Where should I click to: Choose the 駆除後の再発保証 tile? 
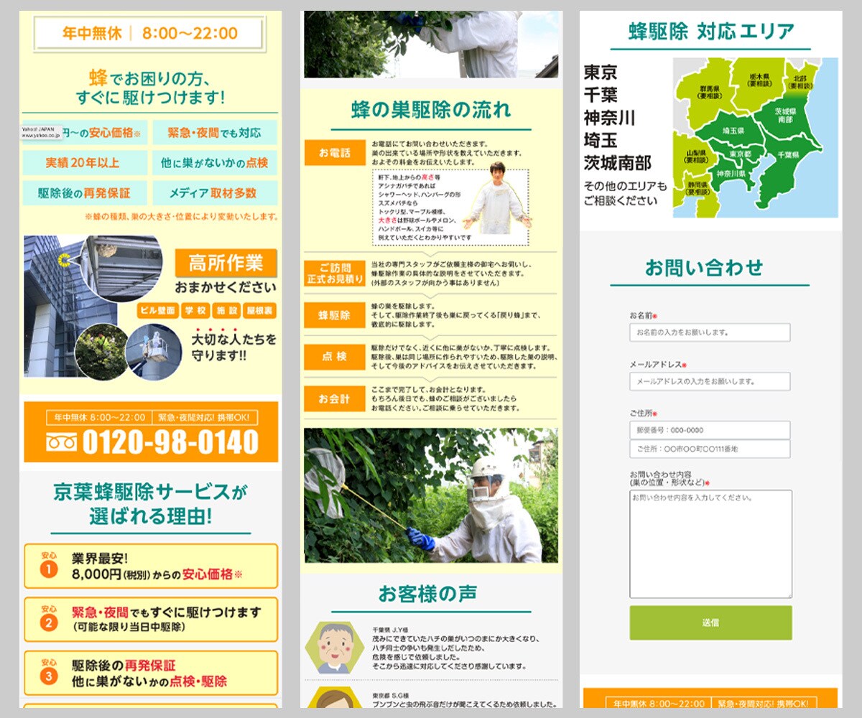[85, 193]
